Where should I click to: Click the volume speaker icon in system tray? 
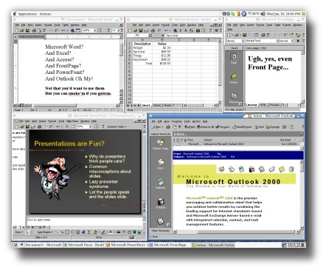(263, 14)
